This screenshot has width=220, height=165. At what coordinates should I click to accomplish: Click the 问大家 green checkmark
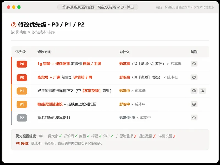tap(61, 136)
